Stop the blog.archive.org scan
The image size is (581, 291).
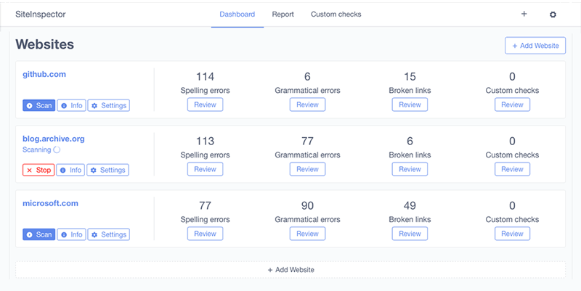tap(38, 170)
